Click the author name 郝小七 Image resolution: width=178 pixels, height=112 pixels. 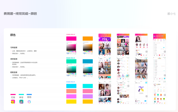tap(172, 14)
